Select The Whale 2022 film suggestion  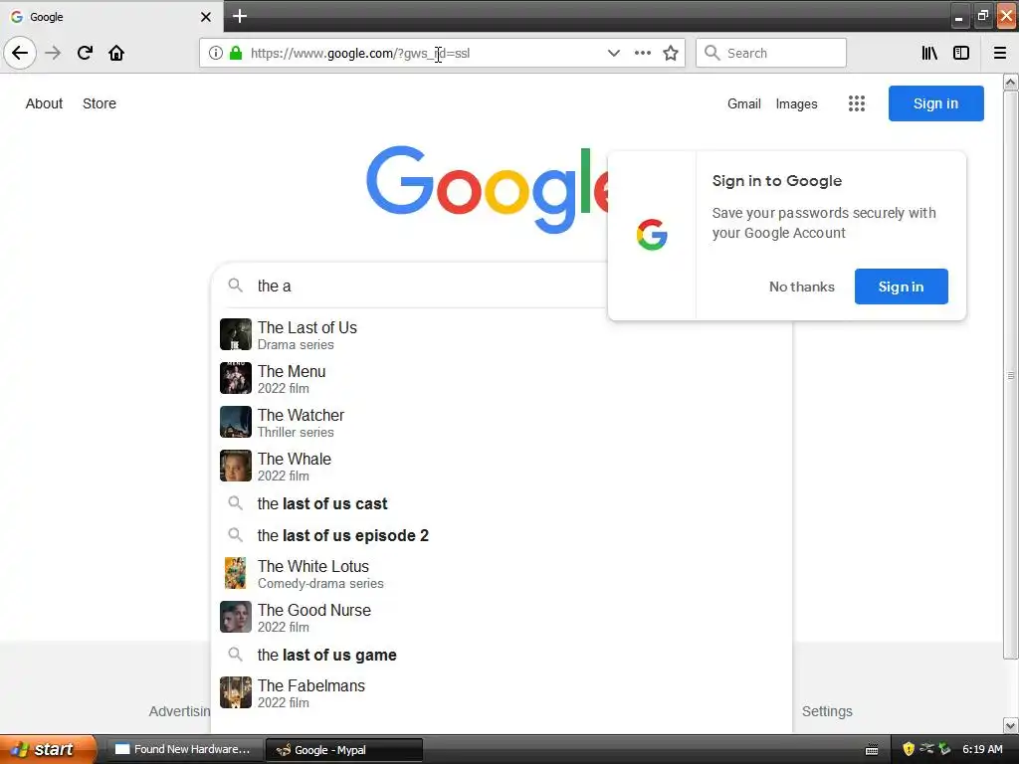[501, 466]
